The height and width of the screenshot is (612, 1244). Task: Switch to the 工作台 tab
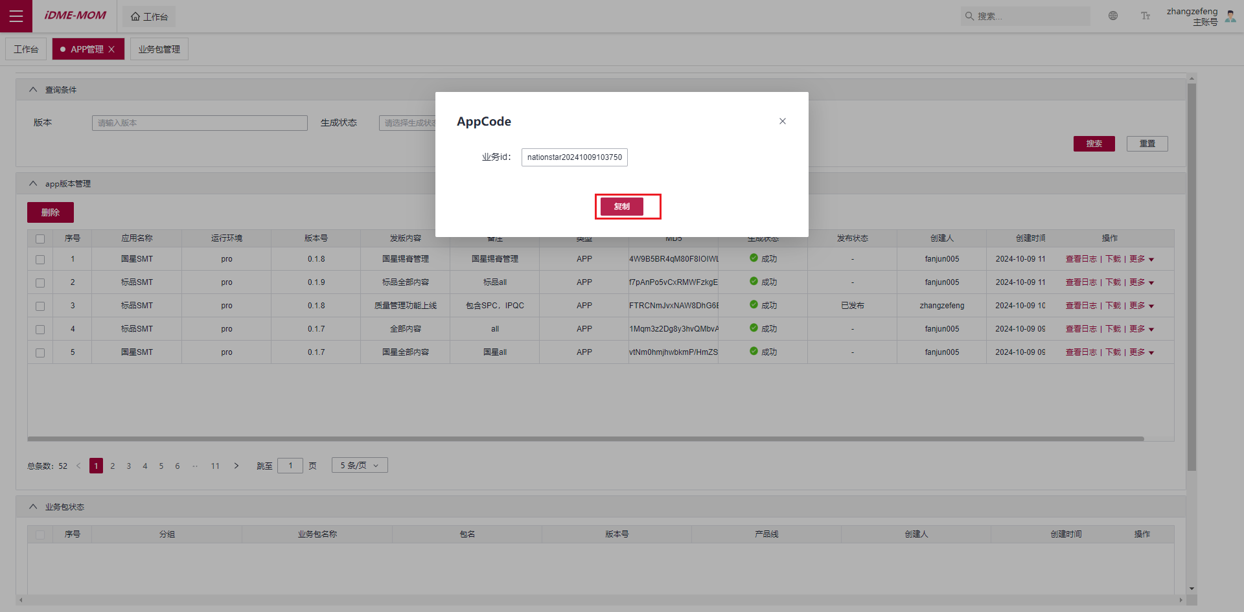pyautogui.click(x=26, y=49)
